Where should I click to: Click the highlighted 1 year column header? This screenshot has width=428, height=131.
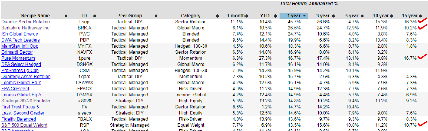(x=294, y=16)
